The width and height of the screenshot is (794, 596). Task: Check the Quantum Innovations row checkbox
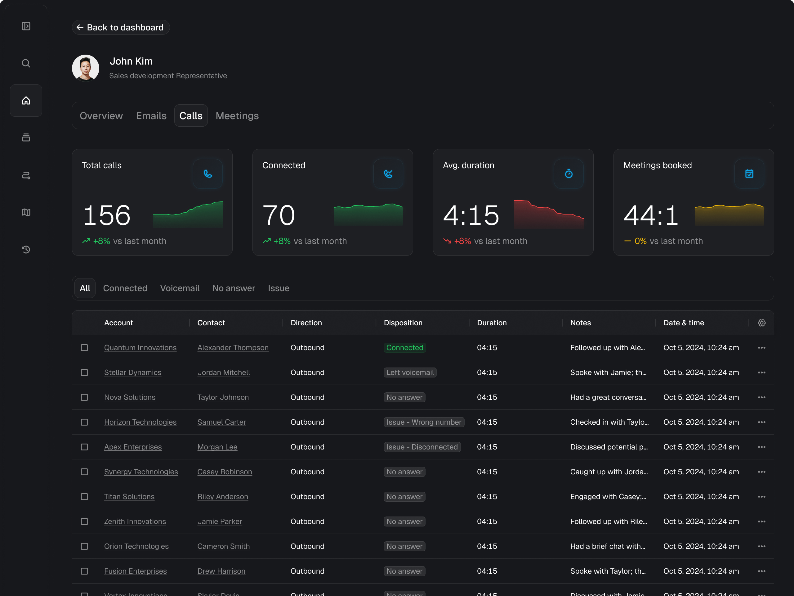point(84,347)
